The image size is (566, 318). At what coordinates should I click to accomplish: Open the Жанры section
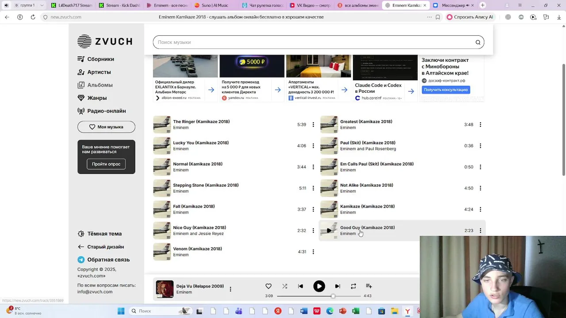(x=92, y=98)
